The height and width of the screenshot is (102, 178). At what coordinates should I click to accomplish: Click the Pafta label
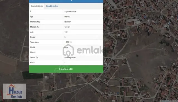pos(32,63)
